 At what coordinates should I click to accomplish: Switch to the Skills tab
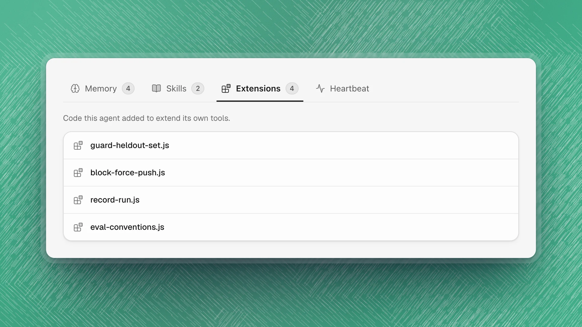point(178,88)
